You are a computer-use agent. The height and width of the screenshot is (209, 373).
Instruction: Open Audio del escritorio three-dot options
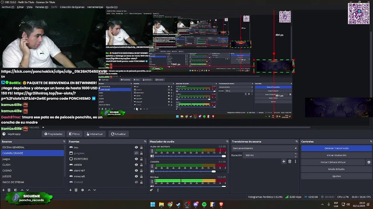click(152, 151)
